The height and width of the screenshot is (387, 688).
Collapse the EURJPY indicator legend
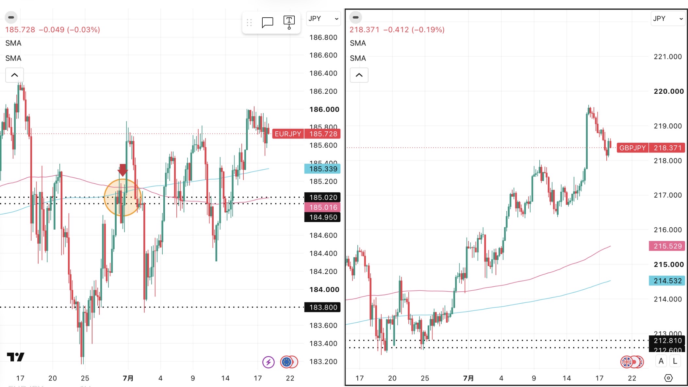pos(14,75)
